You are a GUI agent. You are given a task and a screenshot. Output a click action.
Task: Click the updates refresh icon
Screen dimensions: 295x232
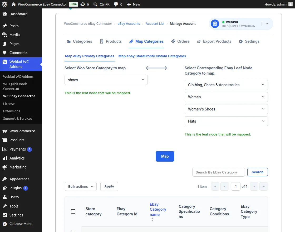point(83,4)
